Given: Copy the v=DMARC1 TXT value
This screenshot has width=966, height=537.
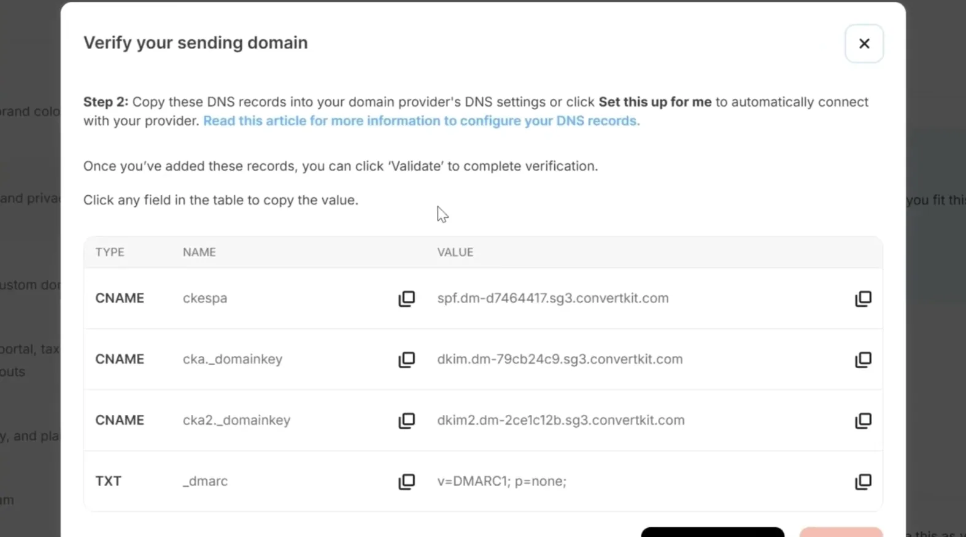Looking at the screenshot, I should pyautogui.click(x=863, y=481).
